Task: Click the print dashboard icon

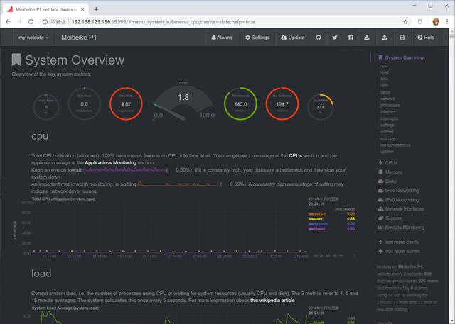Action: coord(402,38)
